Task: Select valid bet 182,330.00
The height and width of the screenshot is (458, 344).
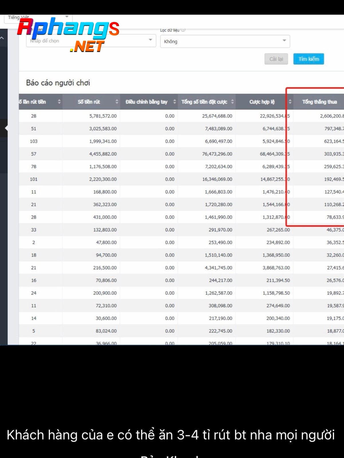Action: click(278, 331)
